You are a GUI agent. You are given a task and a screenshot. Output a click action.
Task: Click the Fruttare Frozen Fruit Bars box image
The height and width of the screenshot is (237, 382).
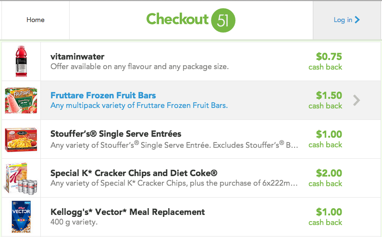[x=21, y=100]
